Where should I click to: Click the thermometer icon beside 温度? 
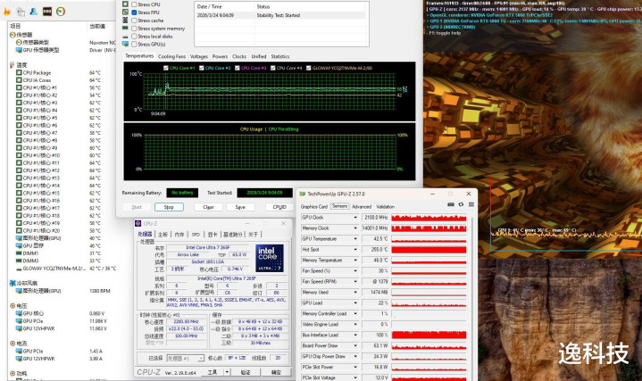click(12, 64)
